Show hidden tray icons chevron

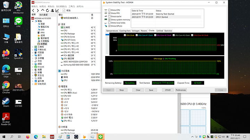coord(192,137)
